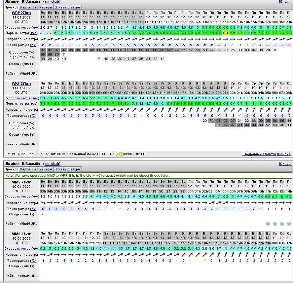Viewport: 293px width, 283px height.
Task: Click the first WRF 27km model link
Action: [x=21, y=13]
